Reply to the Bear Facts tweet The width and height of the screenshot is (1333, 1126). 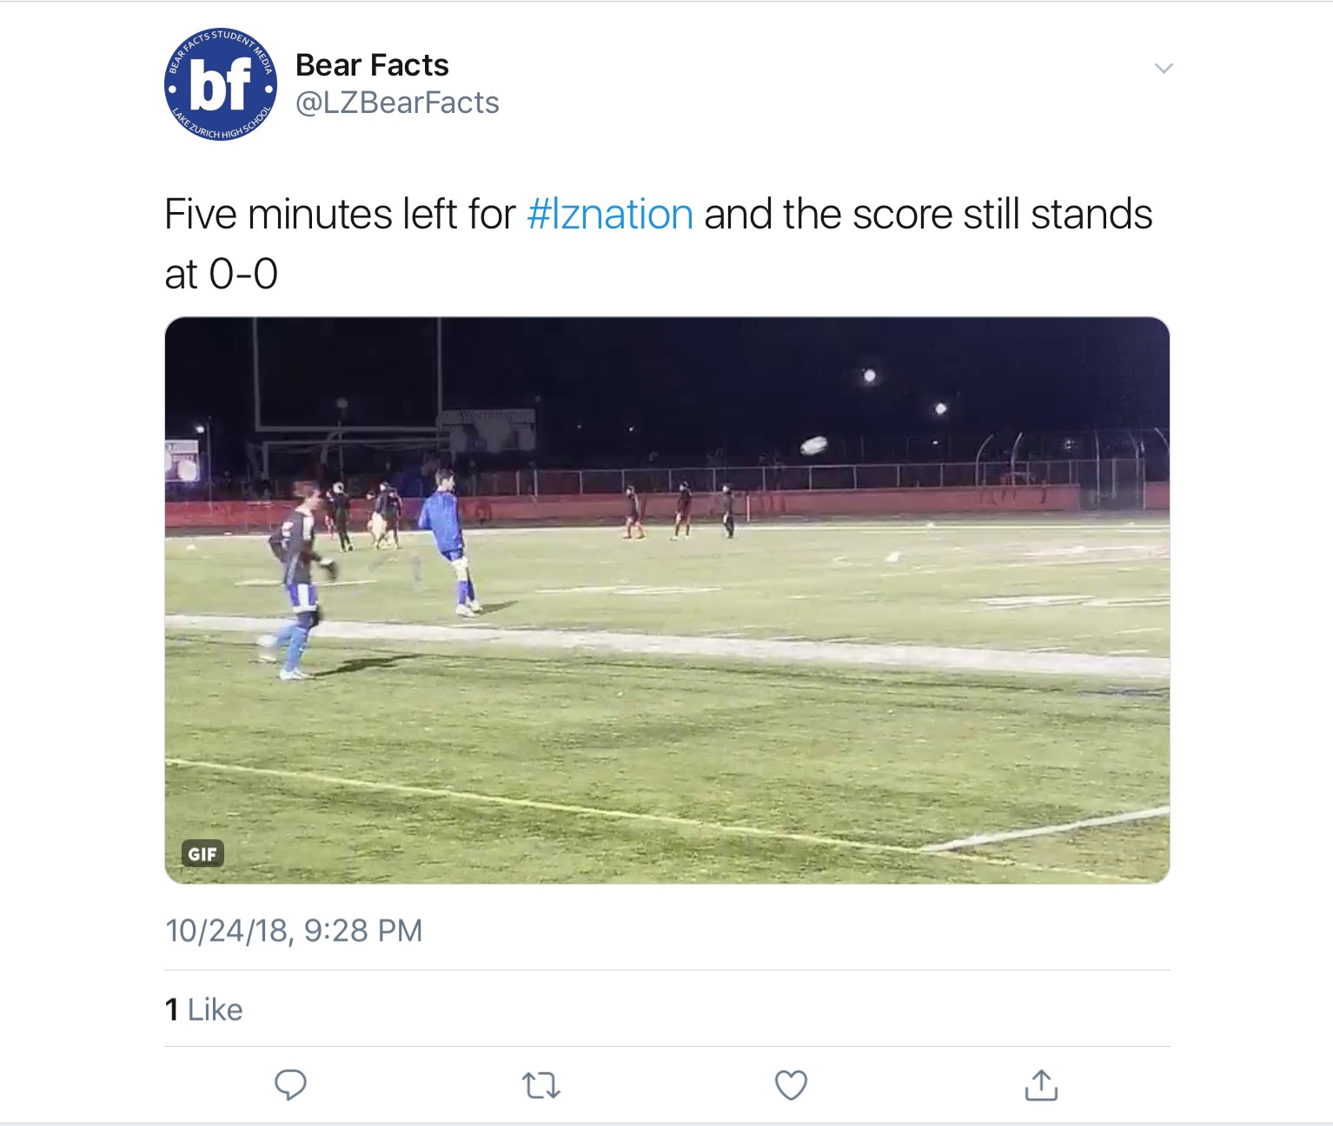tap(290, 1084)
